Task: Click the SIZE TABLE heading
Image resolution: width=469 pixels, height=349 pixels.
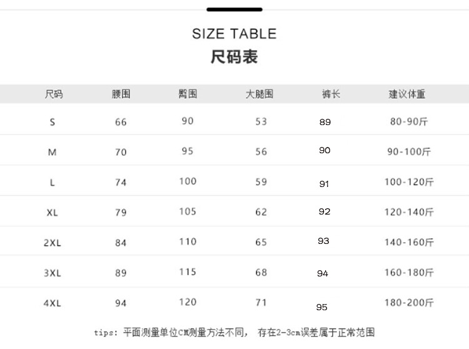Action: pyautogui.click(x=234, y=34)
